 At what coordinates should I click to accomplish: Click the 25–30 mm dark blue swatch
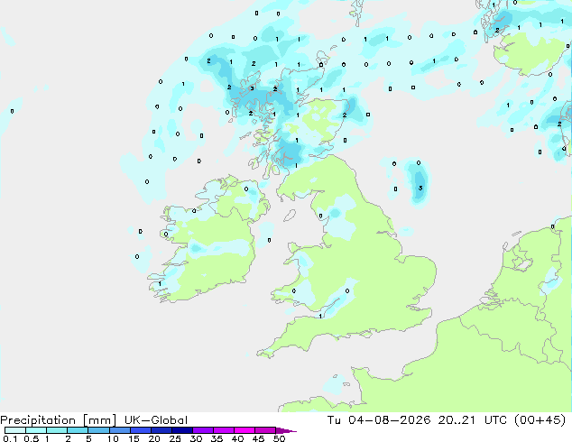182,430
